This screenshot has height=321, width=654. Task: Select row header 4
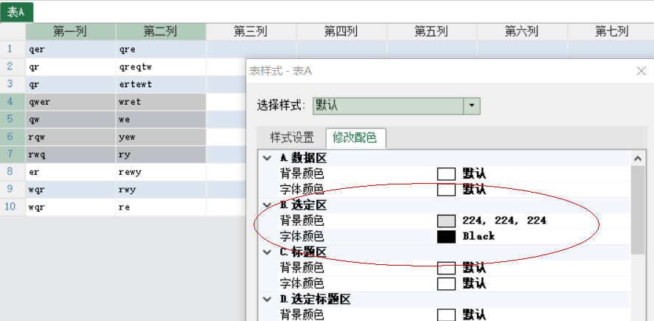[13, 102]
